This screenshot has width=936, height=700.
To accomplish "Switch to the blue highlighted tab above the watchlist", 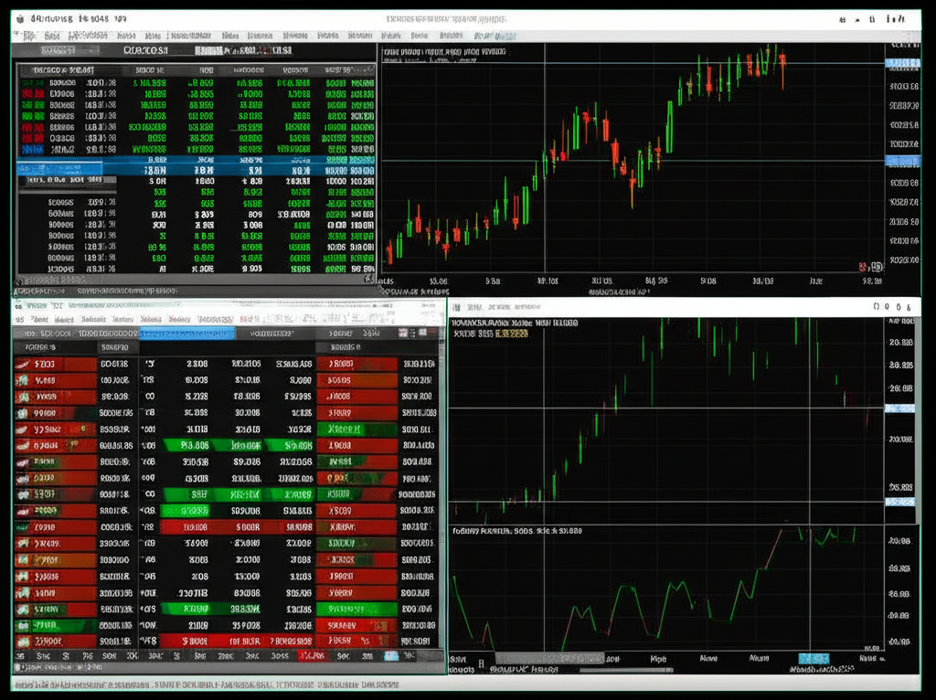I will coord(187,334).
